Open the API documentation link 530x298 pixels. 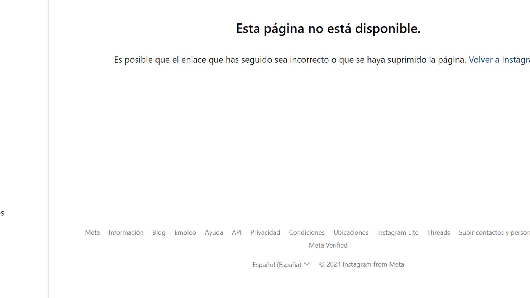(x=237, y=232)
